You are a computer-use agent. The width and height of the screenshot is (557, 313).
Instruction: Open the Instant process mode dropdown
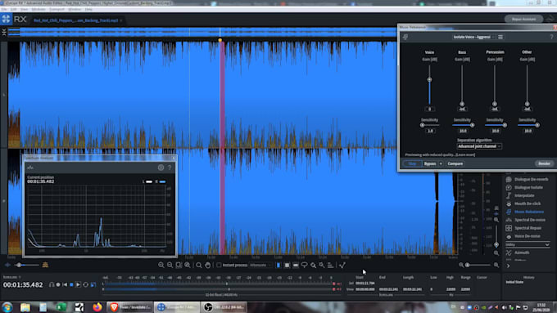click(x=260, y=265)
